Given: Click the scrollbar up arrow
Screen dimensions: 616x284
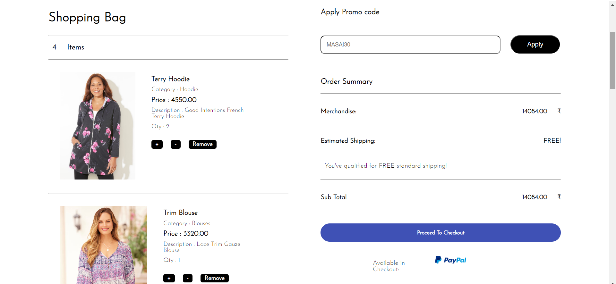Looking at the screenshot, I should tap(612, 4).
